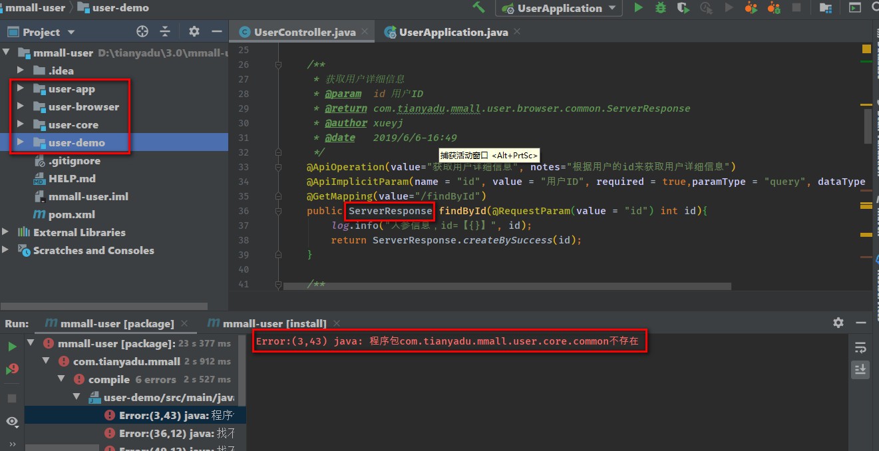Expand hidden Run panel toolbar actions chevron
879x451 pixels.
(12, 444)
